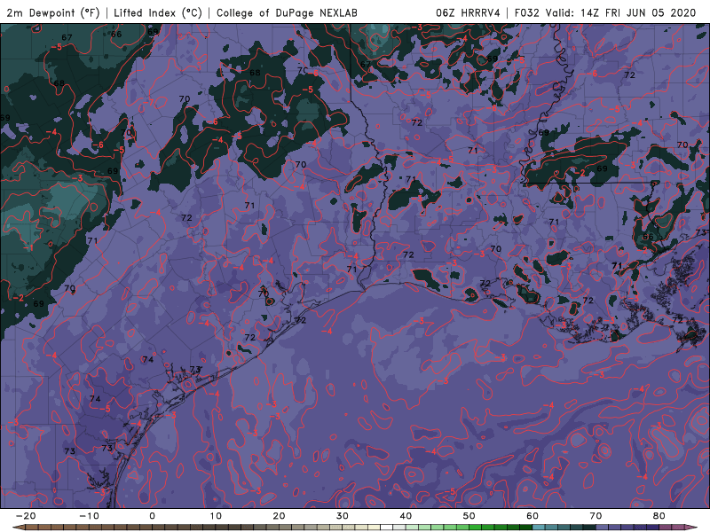Click the 'Lifted Index (°C)' header label

pyautogui.click(x=158, y=13)
